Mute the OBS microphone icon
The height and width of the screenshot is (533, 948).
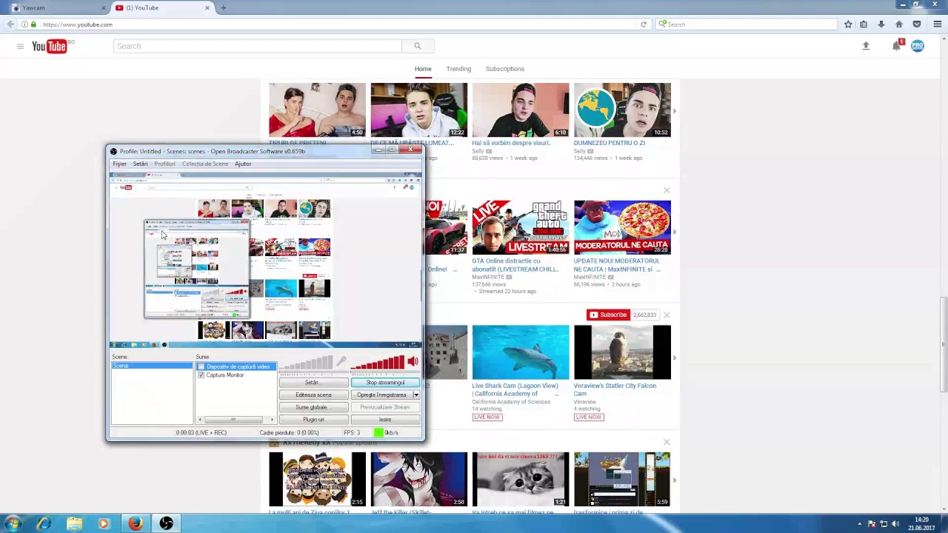[x=341, y=361]
